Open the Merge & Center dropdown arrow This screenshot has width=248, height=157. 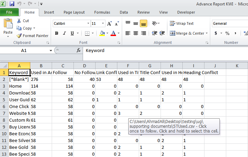(207, 33)
